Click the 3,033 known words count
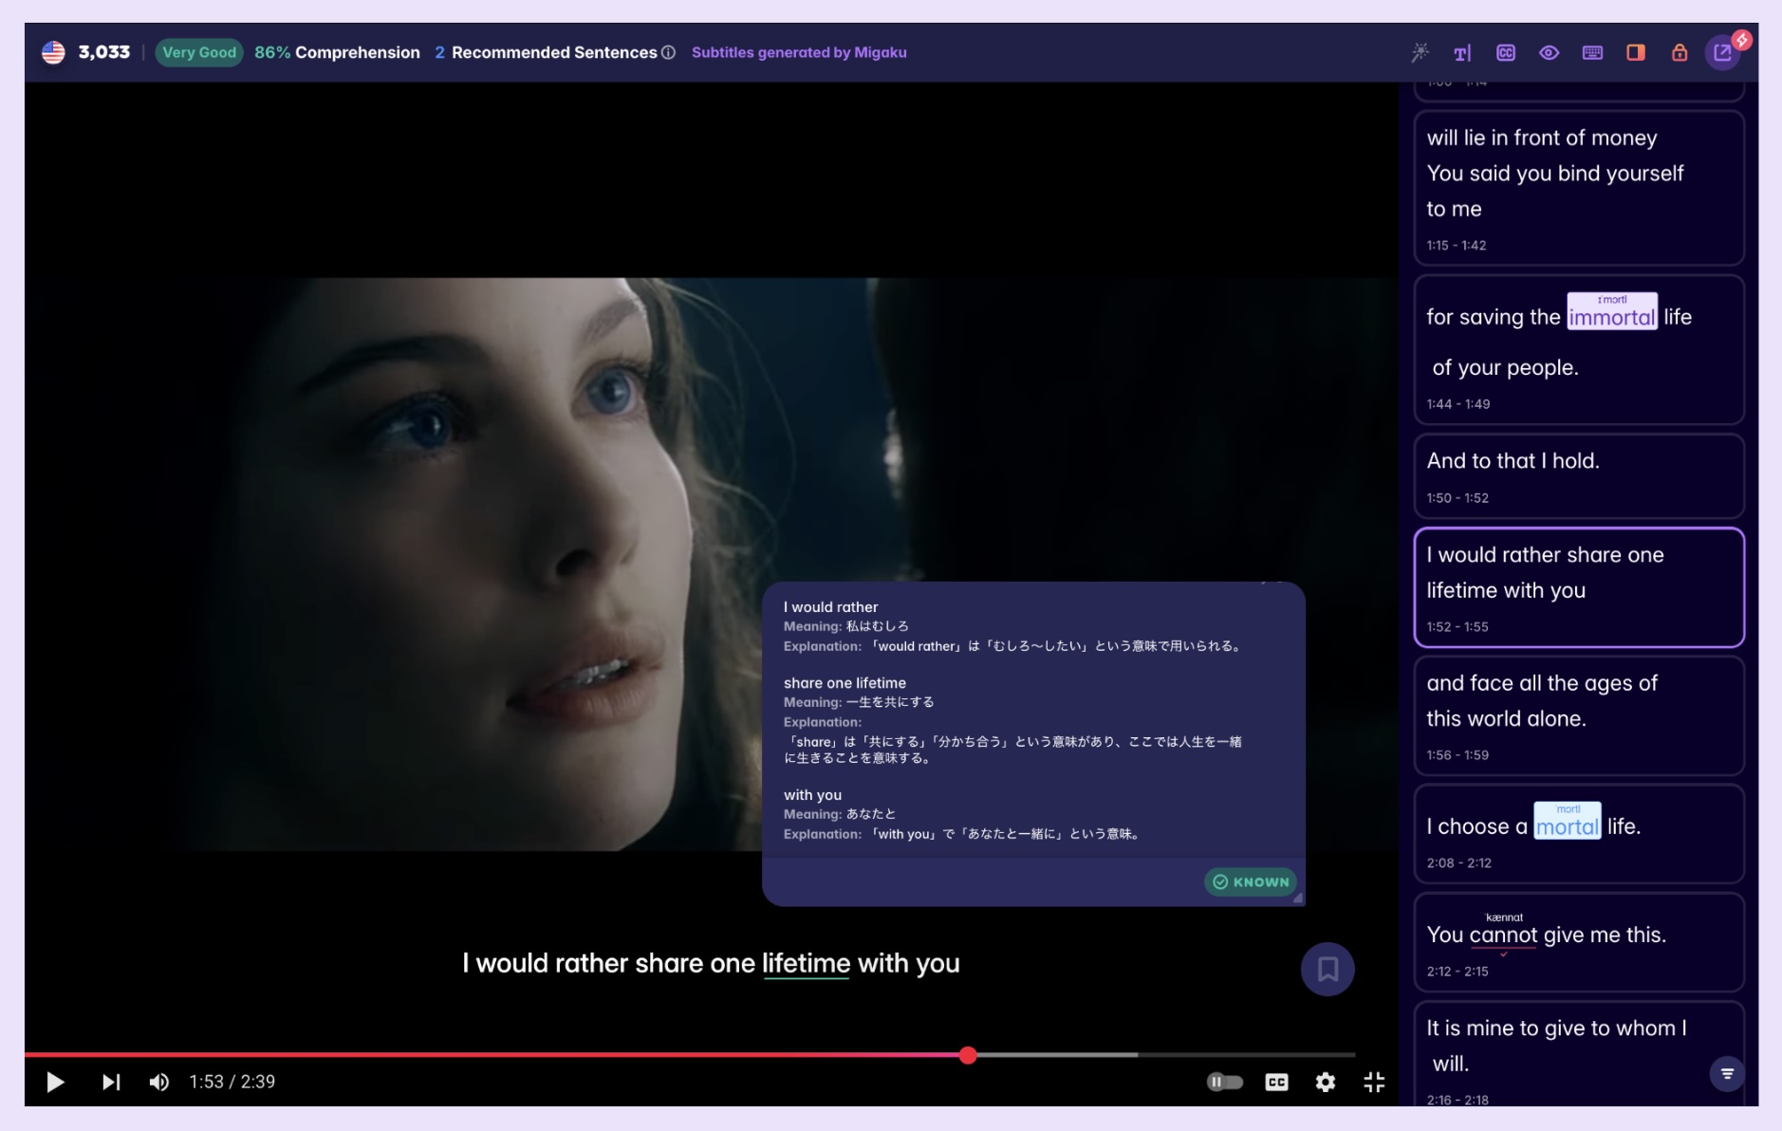 tap(104, 52)
